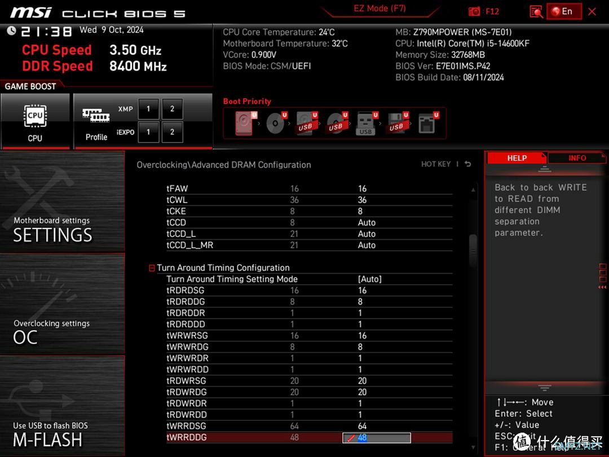Screen dimensions: 609x457
Task: Enable iEXPO profile 1
Action: (x=148, y=132)
